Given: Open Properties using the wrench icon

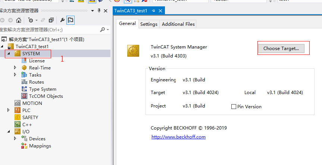Looking at the screenshot, I should pos(62,20).
